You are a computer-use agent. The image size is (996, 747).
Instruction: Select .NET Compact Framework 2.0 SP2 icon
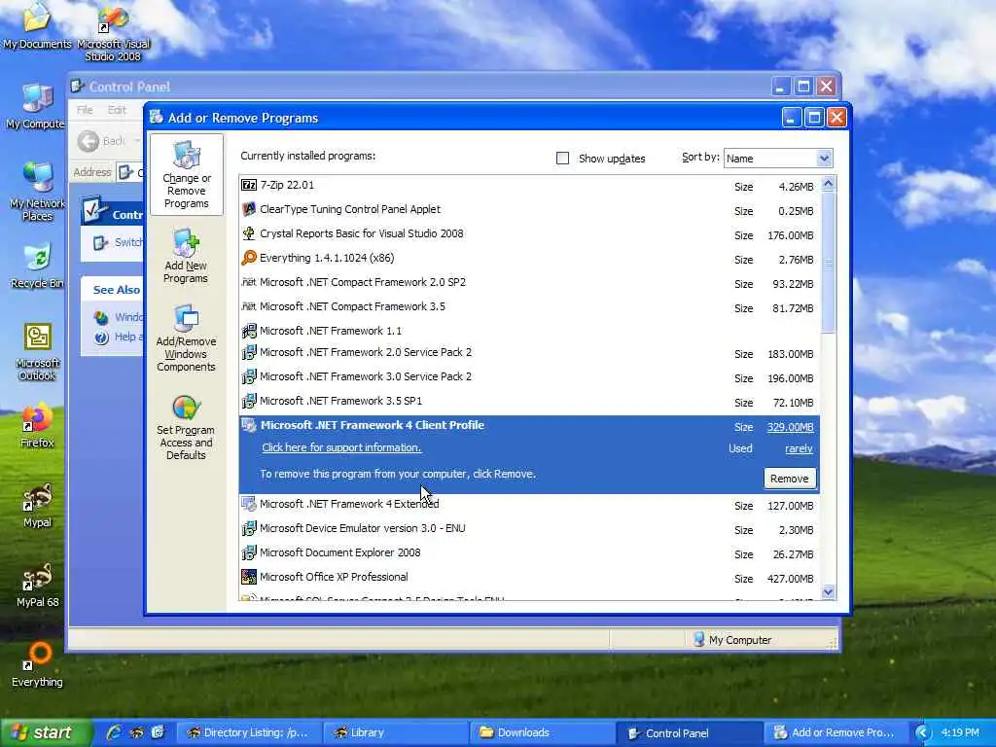[x=249, y=282]
